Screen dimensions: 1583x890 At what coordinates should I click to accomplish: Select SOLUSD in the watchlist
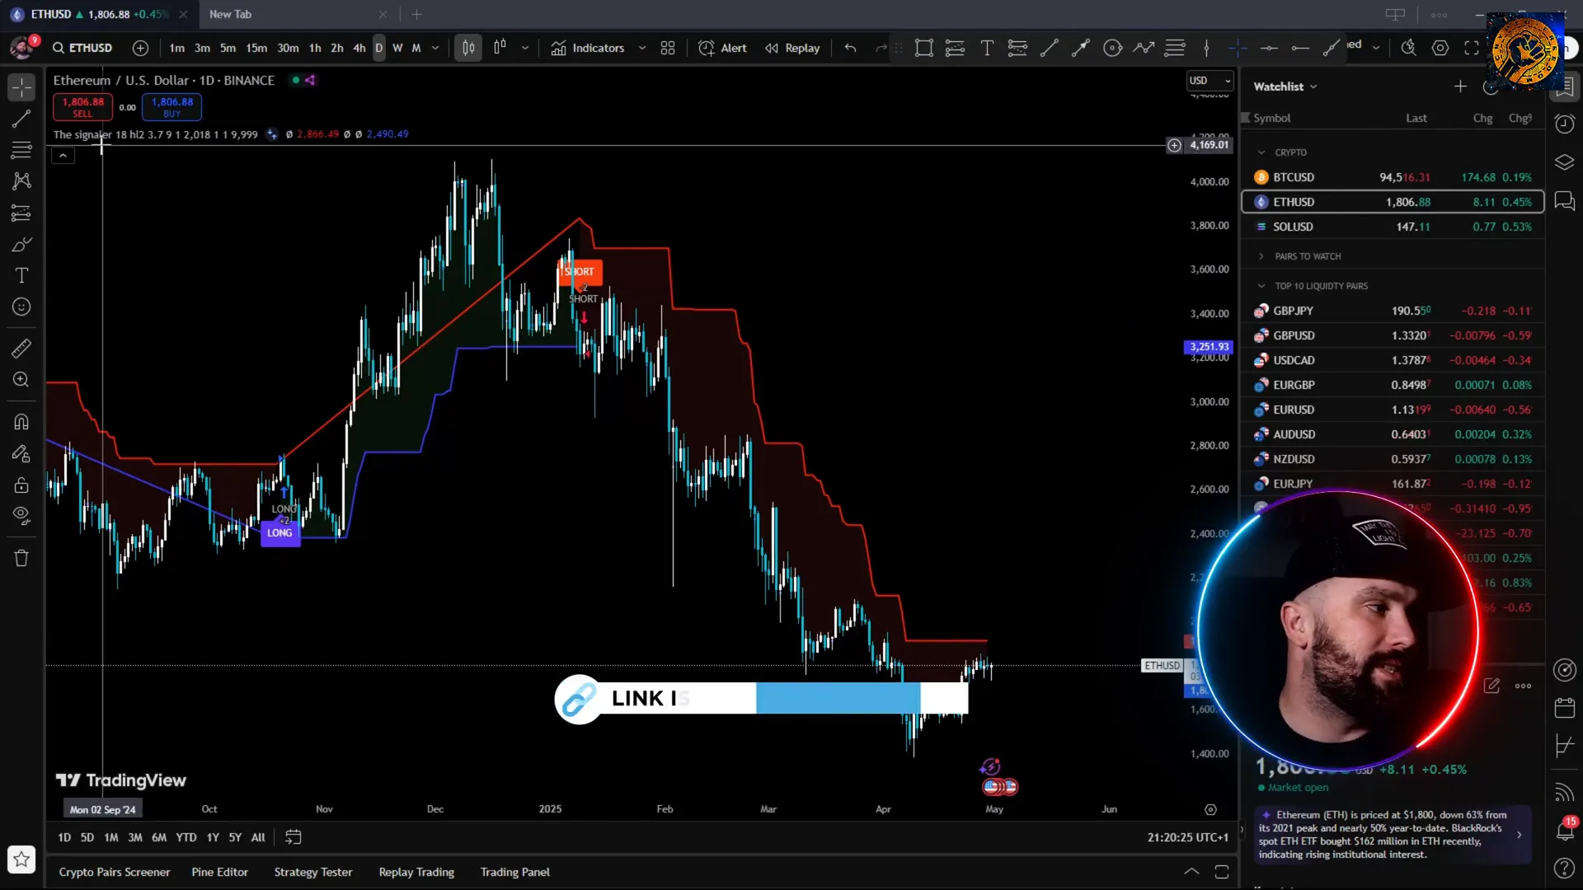pyautogui.click(x=1393, y=227)
